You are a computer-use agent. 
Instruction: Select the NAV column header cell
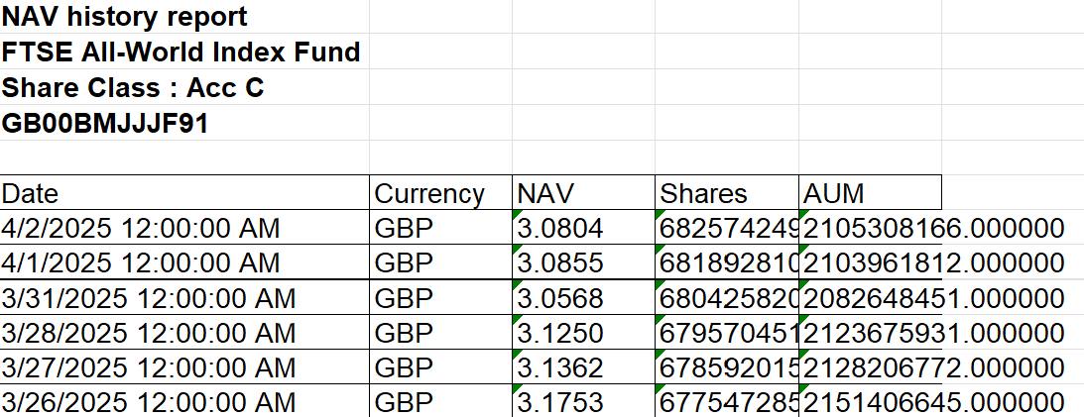[x=583, y=192]
